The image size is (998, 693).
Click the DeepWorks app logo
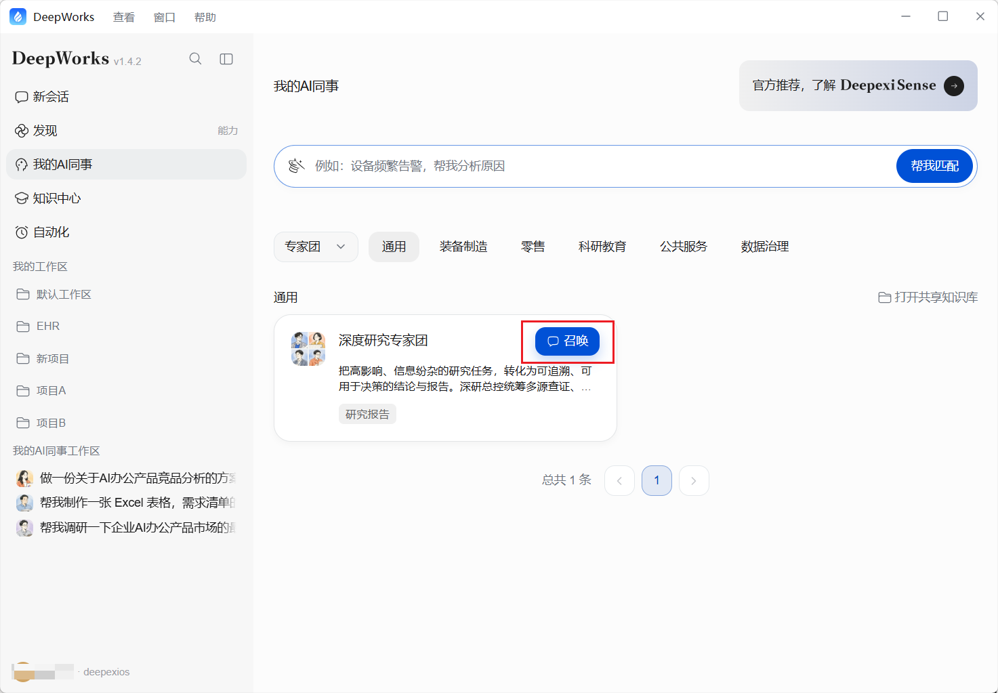coord(18,17)
